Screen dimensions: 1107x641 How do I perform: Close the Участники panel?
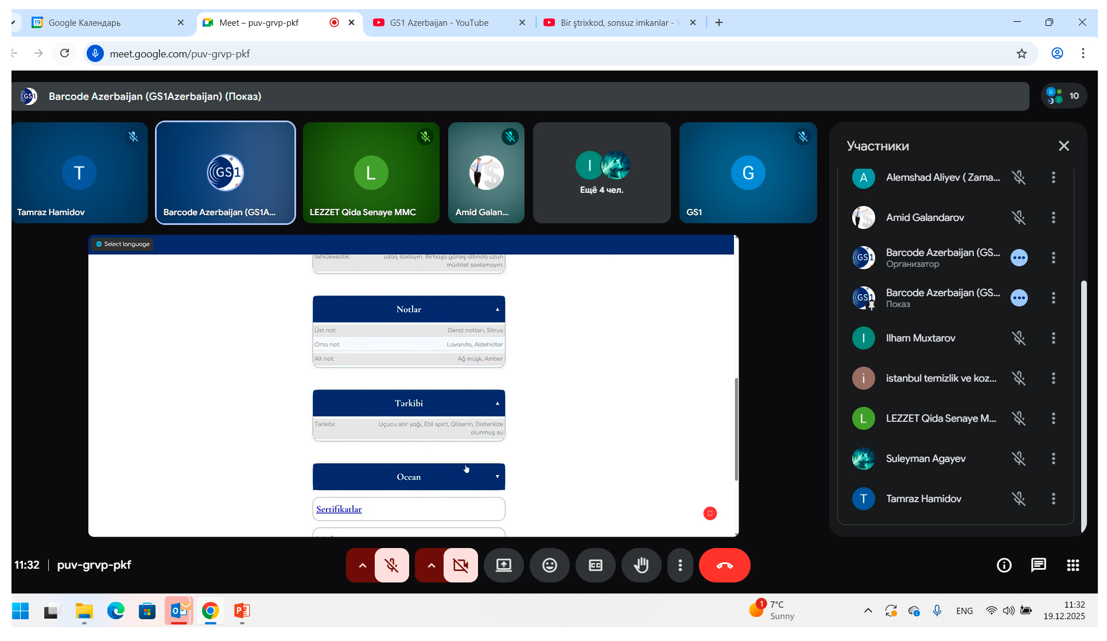click(1063, 146)
